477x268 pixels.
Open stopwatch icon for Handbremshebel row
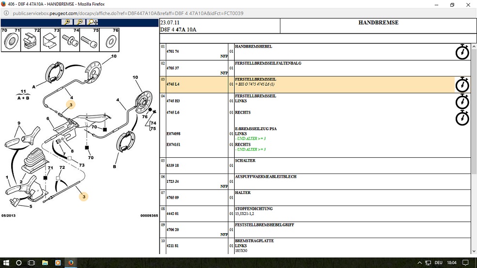(x=462, y=52)
